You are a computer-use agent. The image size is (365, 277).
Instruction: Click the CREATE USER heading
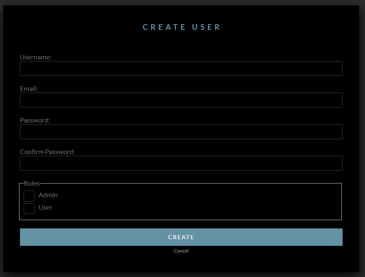click(x=181, y=27)
